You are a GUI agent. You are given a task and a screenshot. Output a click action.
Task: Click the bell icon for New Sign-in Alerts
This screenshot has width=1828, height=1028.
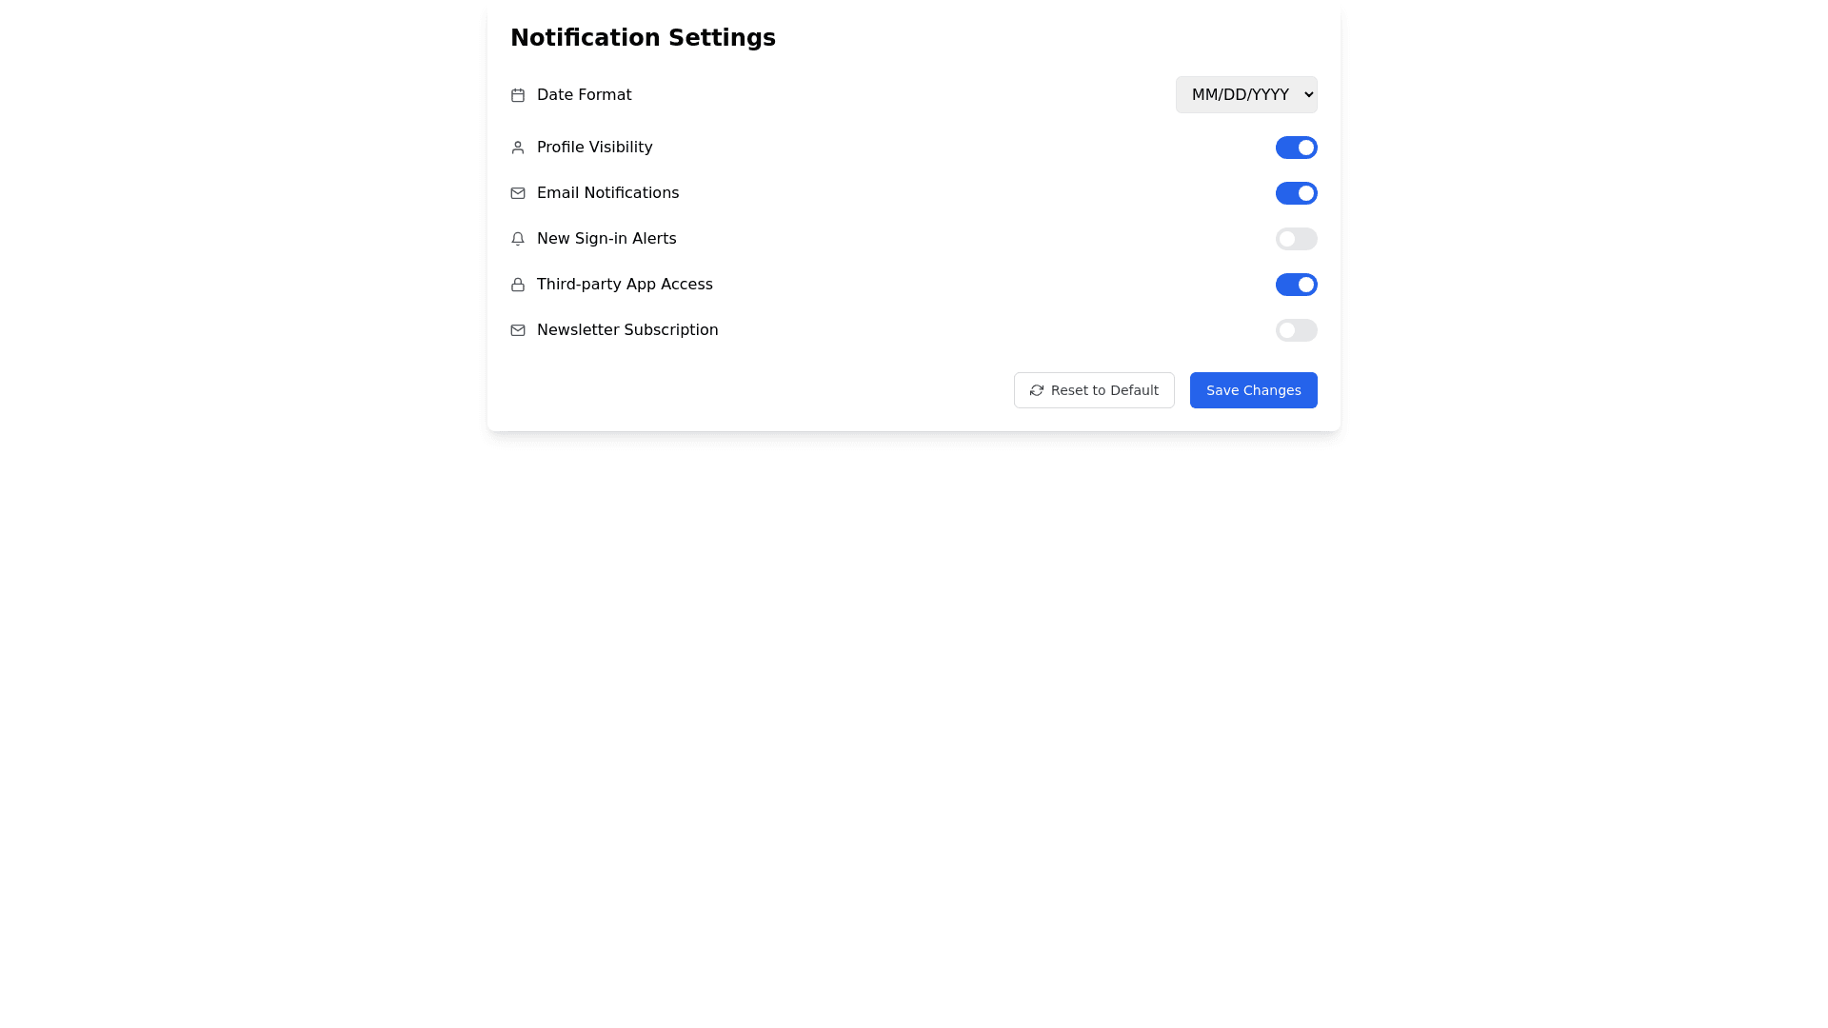point(518,239)
